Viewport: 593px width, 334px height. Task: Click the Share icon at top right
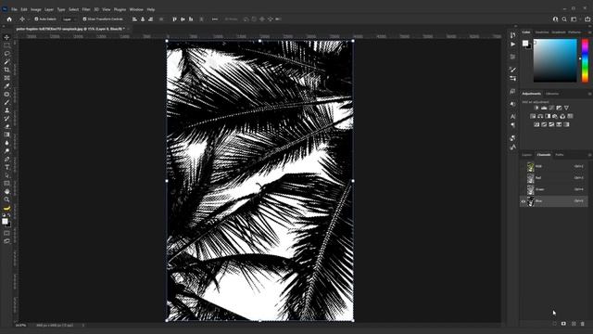tap(587, 19)
